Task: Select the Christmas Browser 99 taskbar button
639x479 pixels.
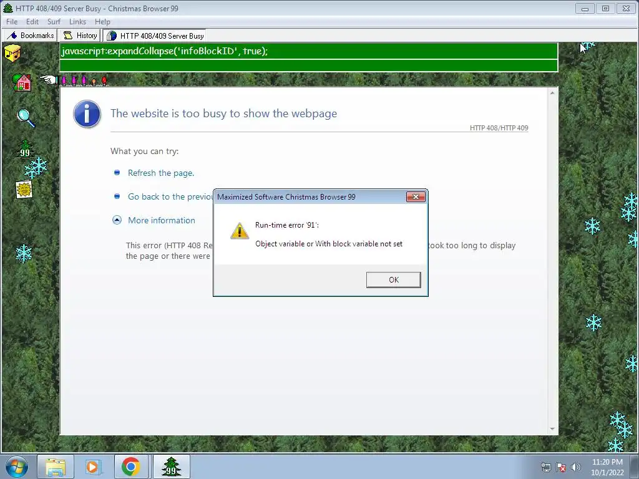Action: (x=171, y=467)
